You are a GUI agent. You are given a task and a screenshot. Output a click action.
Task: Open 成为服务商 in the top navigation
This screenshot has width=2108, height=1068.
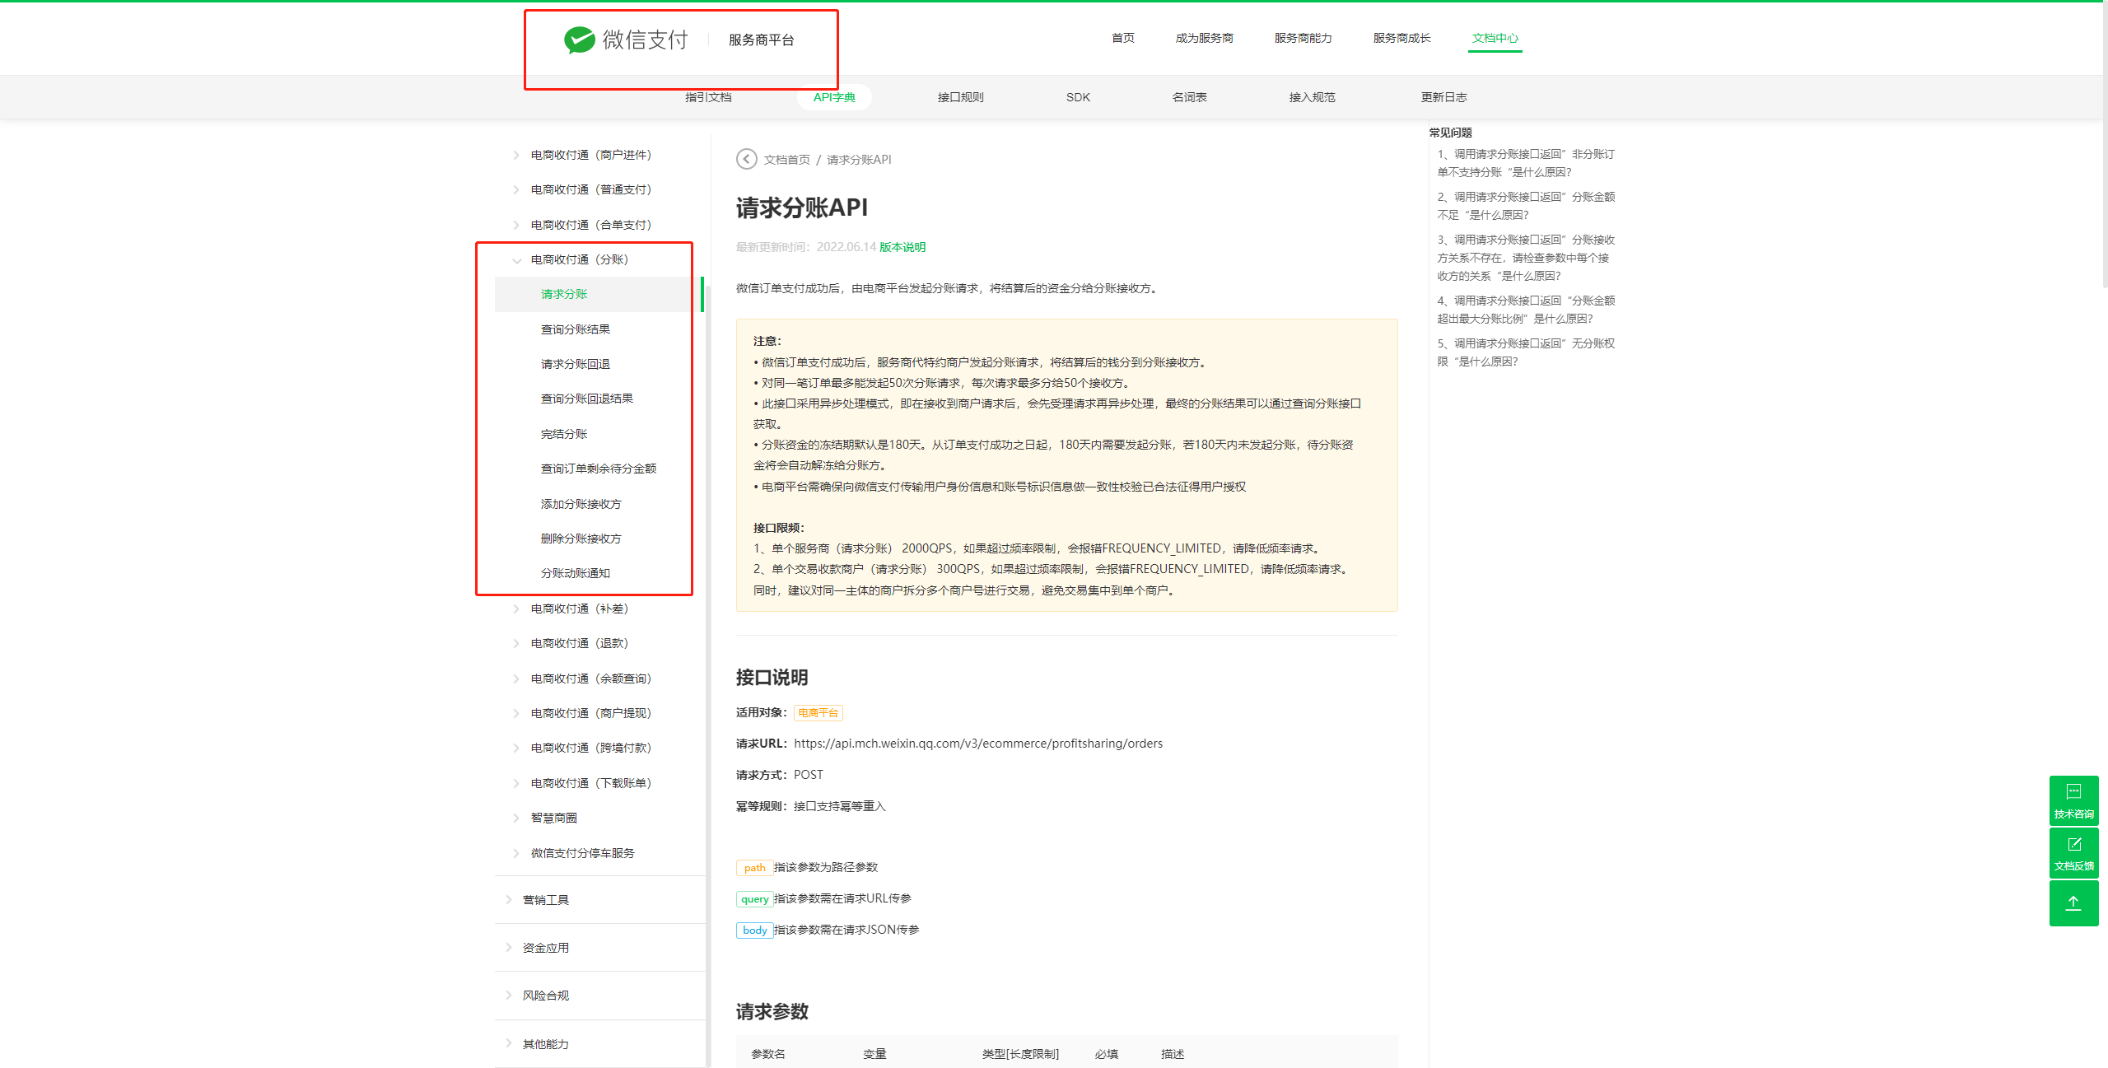(1204, 38)
